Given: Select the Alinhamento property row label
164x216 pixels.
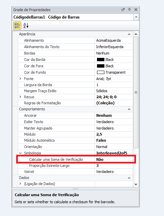Looking at the screenshot, I should (34, 40).
